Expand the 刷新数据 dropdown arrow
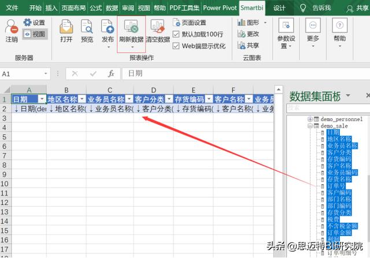 tap(132, 47)
